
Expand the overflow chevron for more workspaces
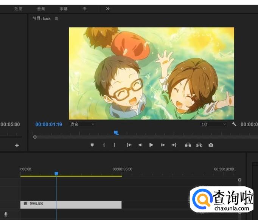(x=108, y=8)
